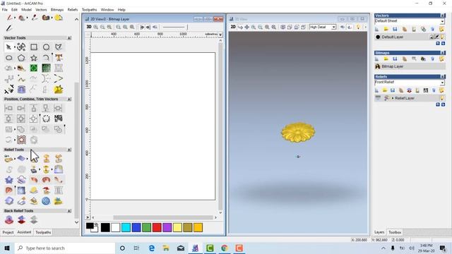Open the Default Sheet dropdown

[443, 21]
